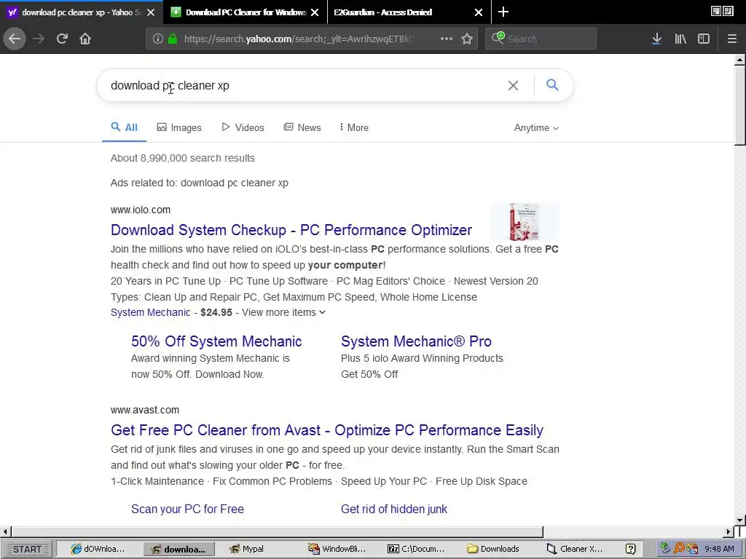746x559 pixels.
Task: Close the Download PC Cleaner tab
Action: pos(315,12)
